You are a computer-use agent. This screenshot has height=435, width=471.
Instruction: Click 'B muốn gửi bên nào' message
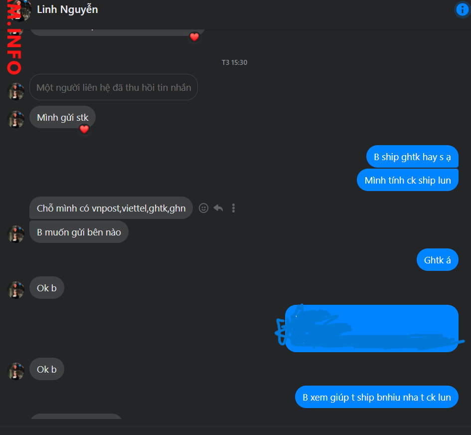coord(79,232)
